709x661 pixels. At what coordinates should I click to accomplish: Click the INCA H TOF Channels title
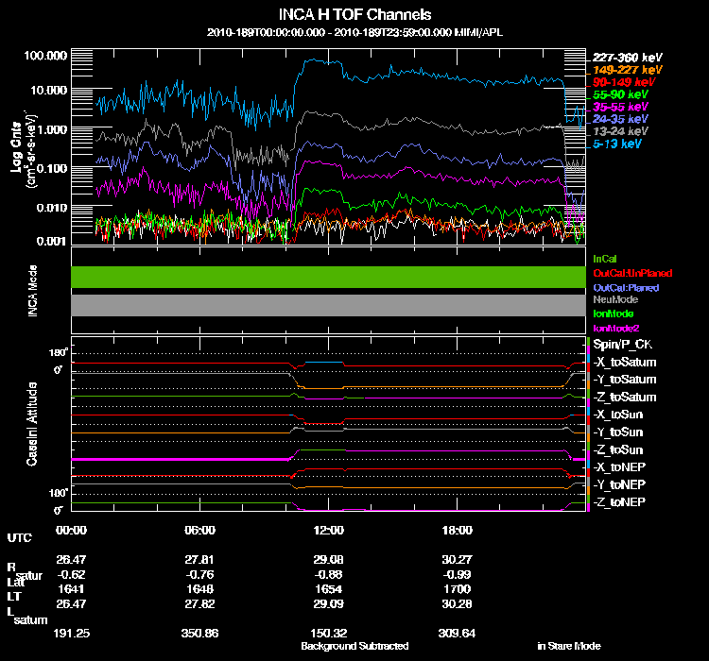click(354, 14)
